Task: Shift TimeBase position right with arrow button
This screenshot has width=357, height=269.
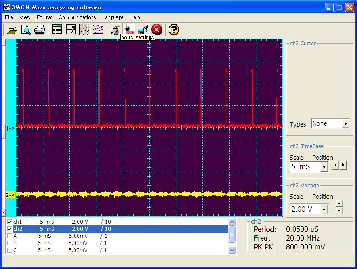Action: click(x=343, y=165)
